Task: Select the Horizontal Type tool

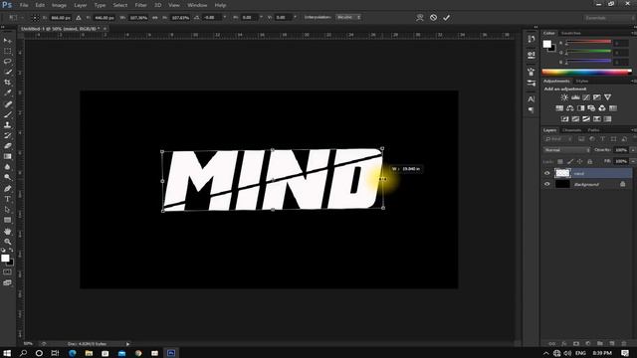Action: (x=7, y=199)
